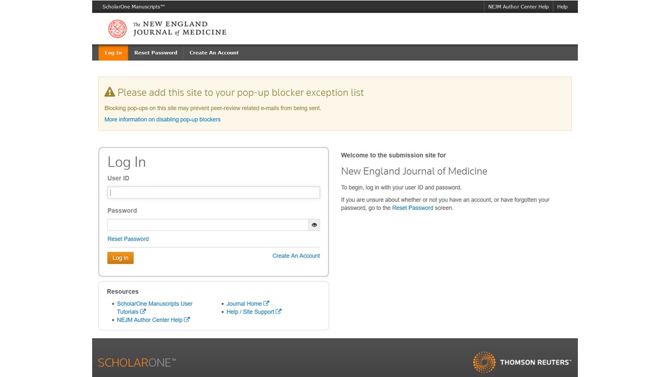Image resolution: width=670 pixels, height=377 pixels.
Task: Focus the User ID input field
Action: coord(214,193)
